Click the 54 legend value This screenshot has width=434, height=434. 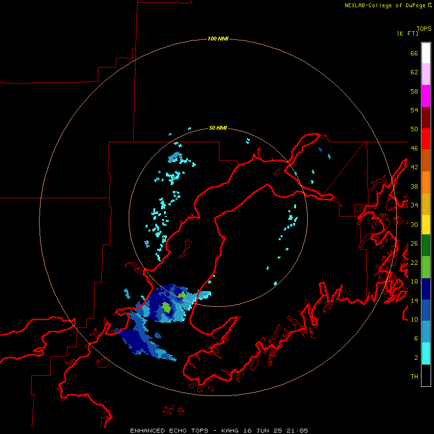[x=414, y=110]
